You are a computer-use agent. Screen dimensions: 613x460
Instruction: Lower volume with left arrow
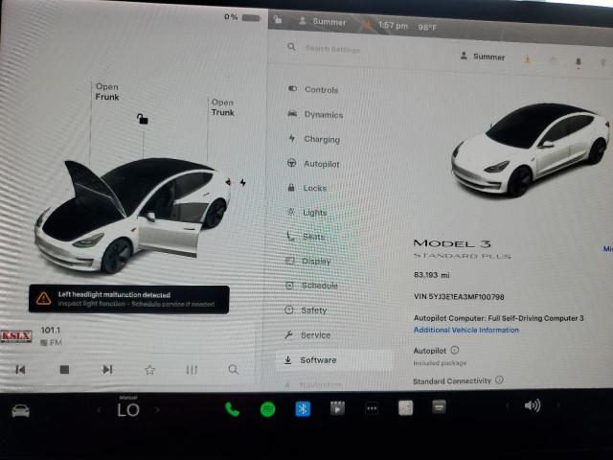pos(507,405)
